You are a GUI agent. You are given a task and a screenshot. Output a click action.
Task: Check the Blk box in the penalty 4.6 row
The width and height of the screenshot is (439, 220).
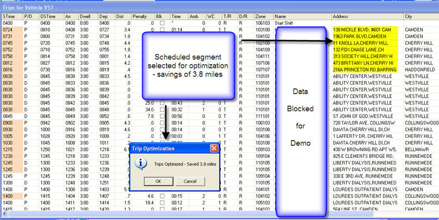coord(162,196)
